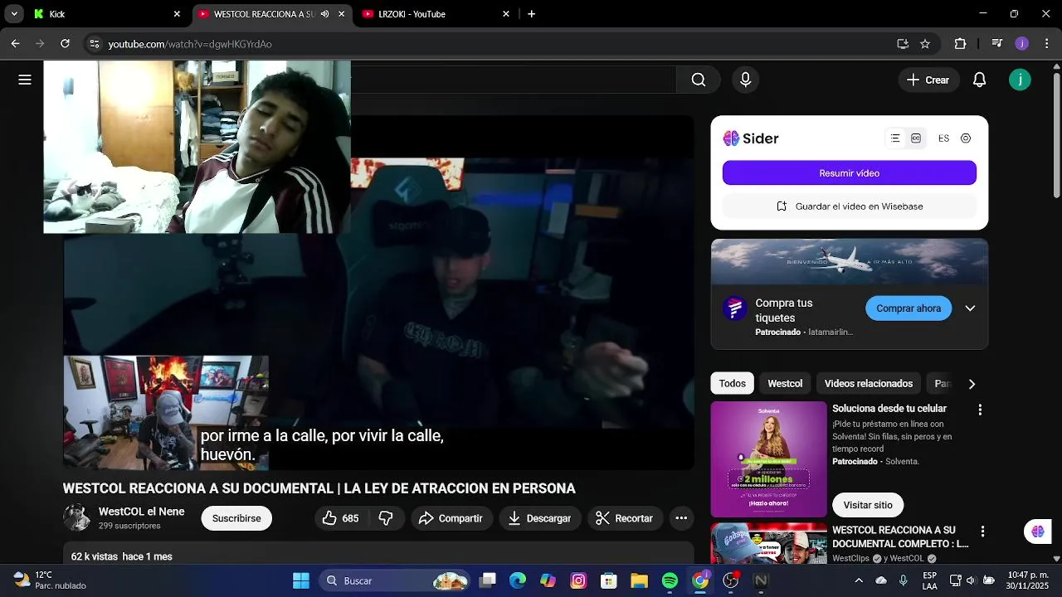View site information icon in address bar
This screenshot has height=597, width=1062.
[x=95, y=44]
